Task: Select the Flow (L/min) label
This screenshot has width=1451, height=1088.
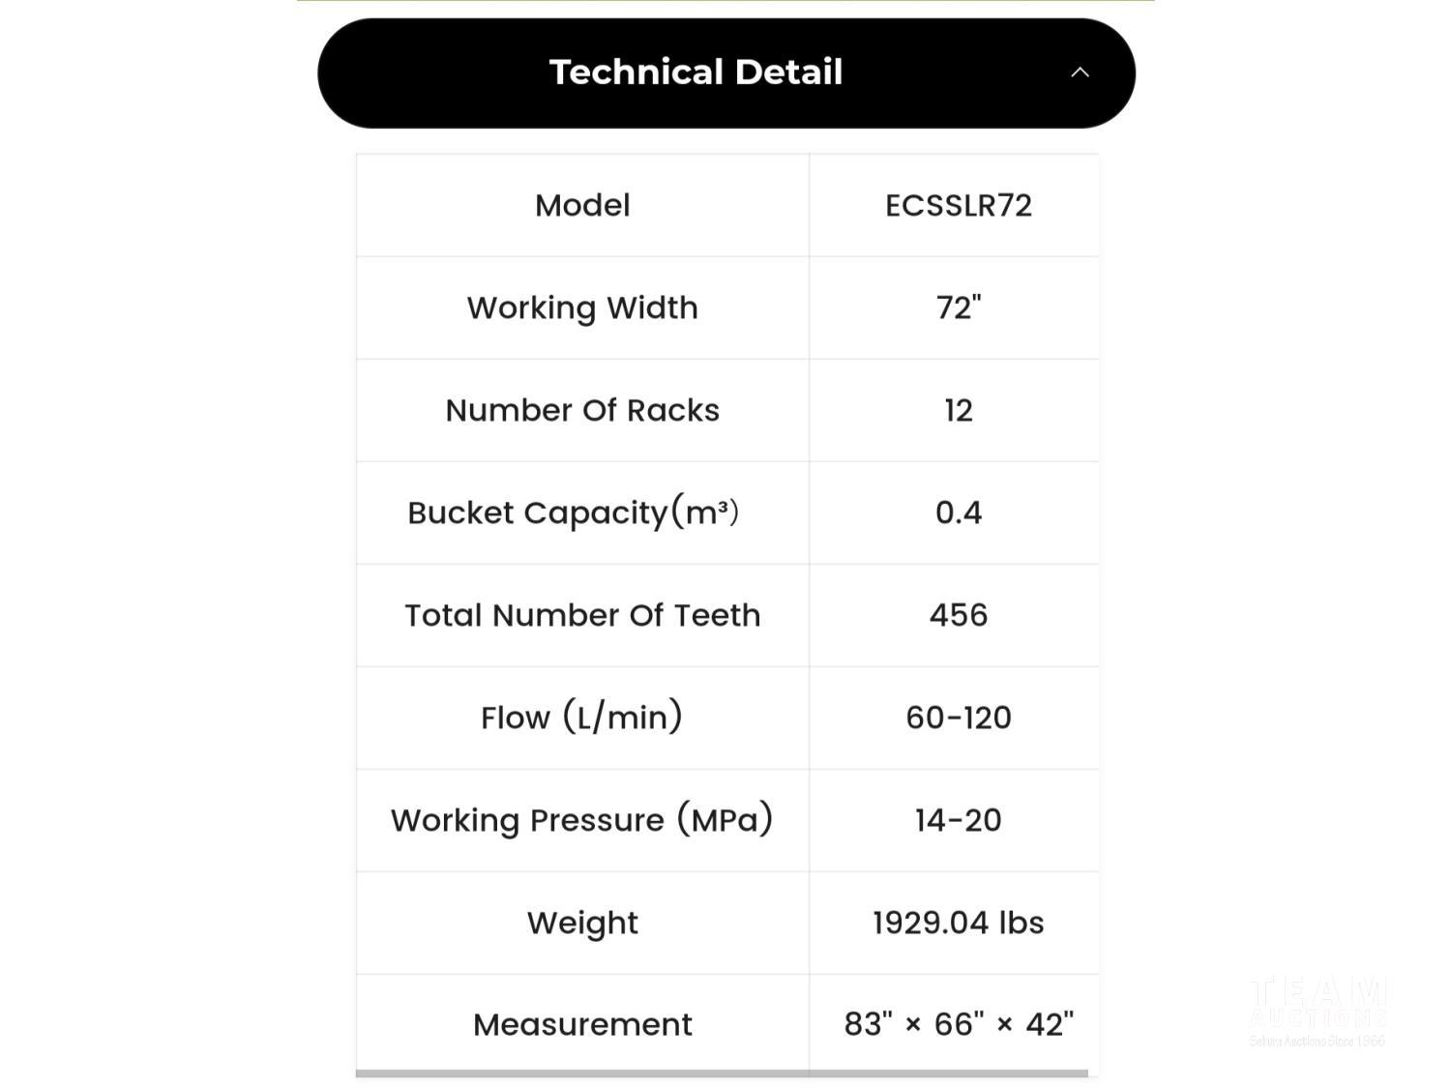Action: (582, 718)
